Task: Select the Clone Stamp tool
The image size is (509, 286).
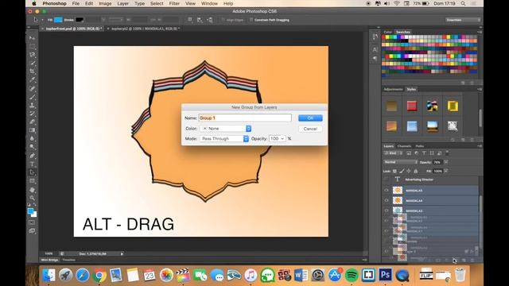Action: (32, 105)
